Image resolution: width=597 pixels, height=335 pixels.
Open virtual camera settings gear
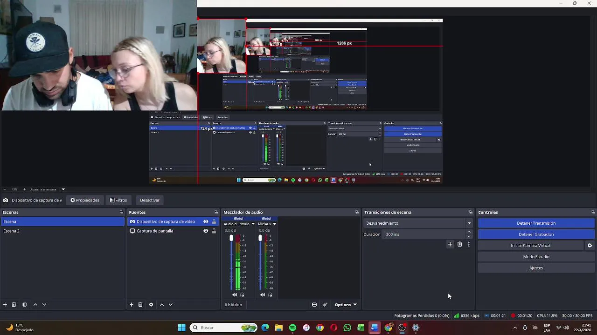590,246
